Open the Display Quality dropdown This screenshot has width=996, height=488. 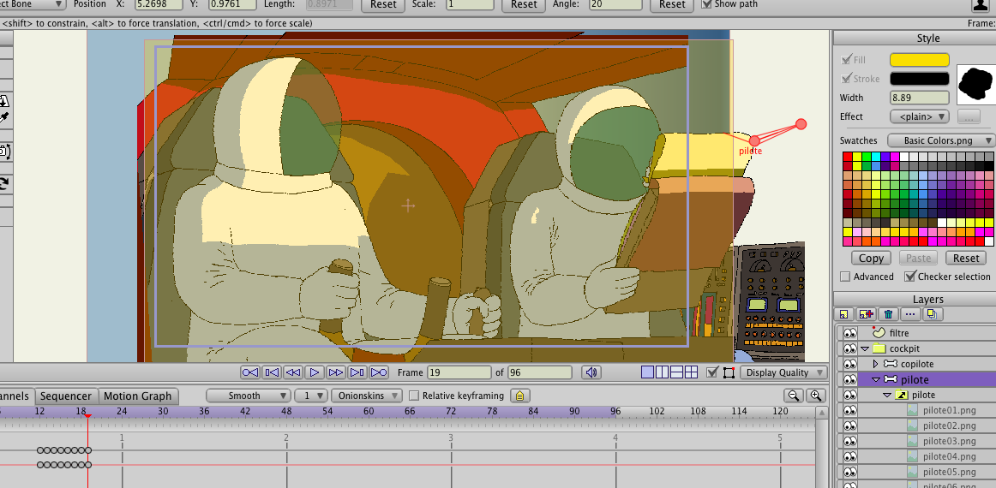[x=783, y=372]
